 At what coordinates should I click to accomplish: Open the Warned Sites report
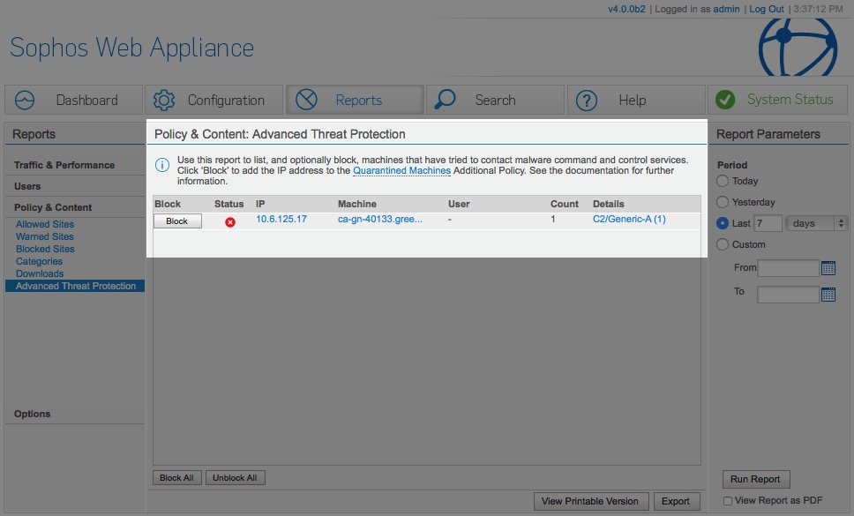[45, 236]
